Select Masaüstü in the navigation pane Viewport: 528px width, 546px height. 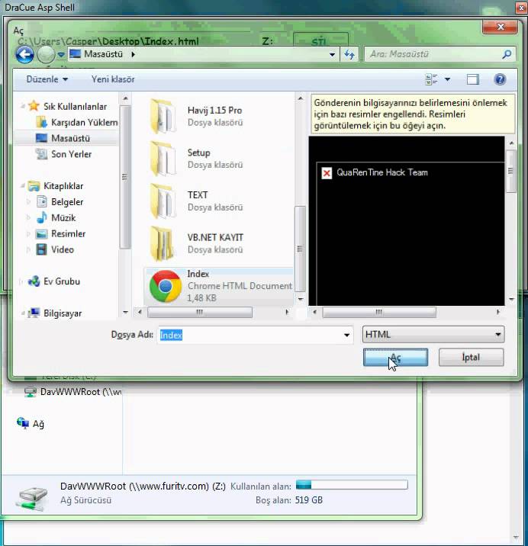coord(70,138)
